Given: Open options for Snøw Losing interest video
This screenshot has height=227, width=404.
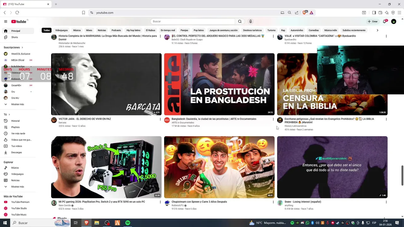Looking at the screenshot, I should click(x=386, y=202).
